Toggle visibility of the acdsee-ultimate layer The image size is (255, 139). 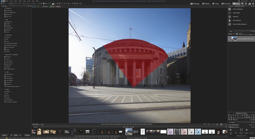click(x=229, y=39)
